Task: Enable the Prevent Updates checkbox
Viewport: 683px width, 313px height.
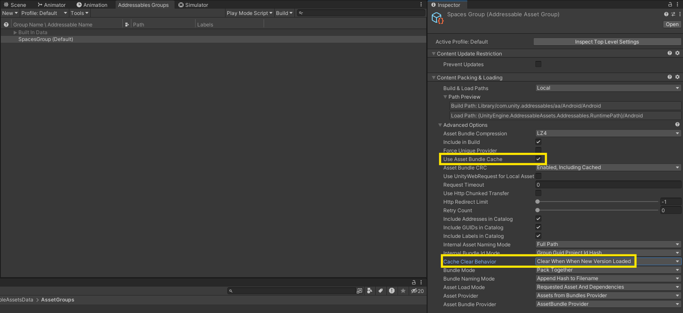Action: point(538,64)
